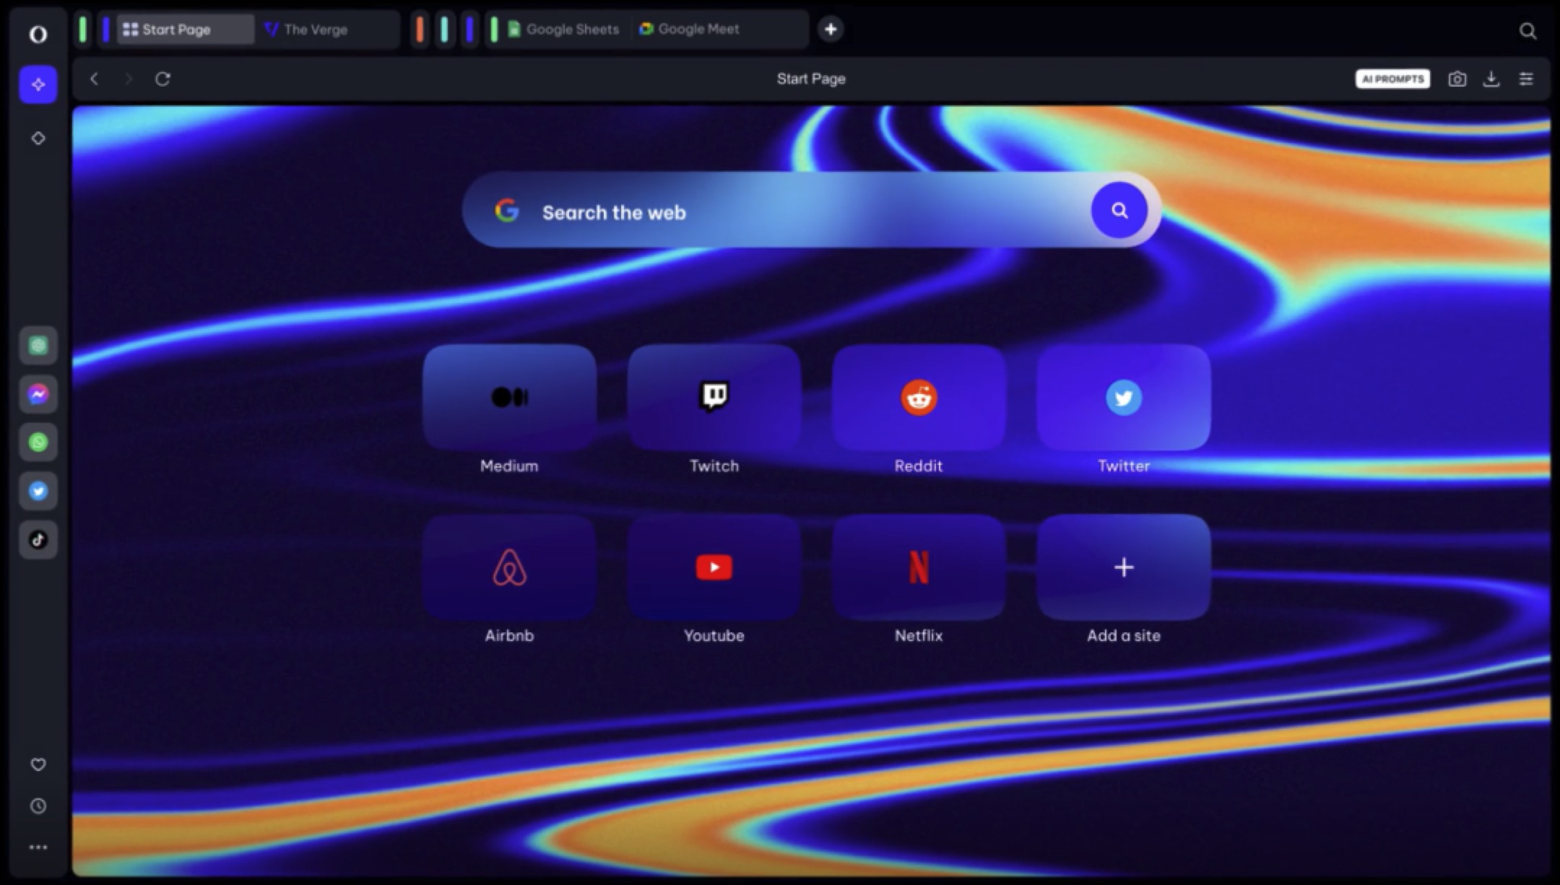The image size is (1560, 885).
Task: Open the Reddit speed dial thumbnail
Action: click(918, 398)
